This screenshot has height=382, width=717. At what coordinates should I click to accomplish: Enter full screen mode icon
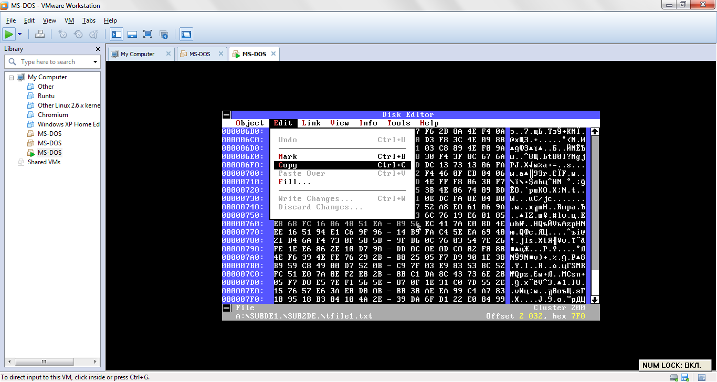click(148, 35)
